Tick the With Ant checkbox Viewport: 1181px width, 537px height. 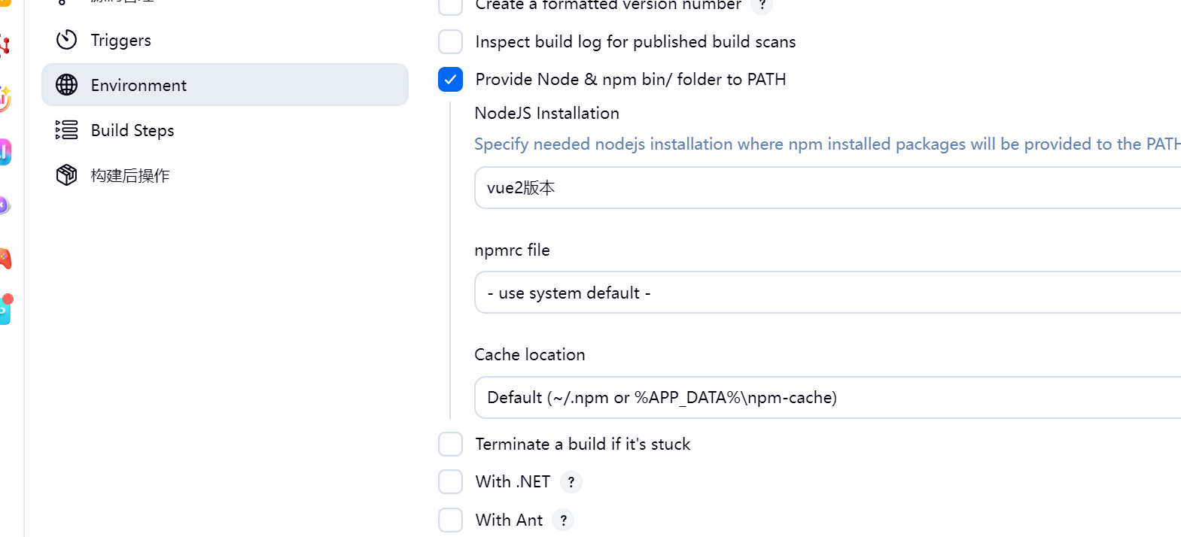450,520
